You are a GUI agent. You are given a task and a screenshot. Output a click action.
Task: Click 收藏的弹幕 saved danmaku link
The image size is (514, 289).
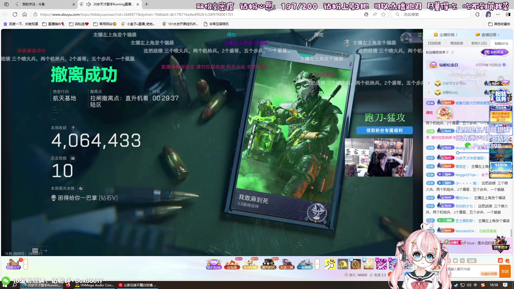click(489, 274)
